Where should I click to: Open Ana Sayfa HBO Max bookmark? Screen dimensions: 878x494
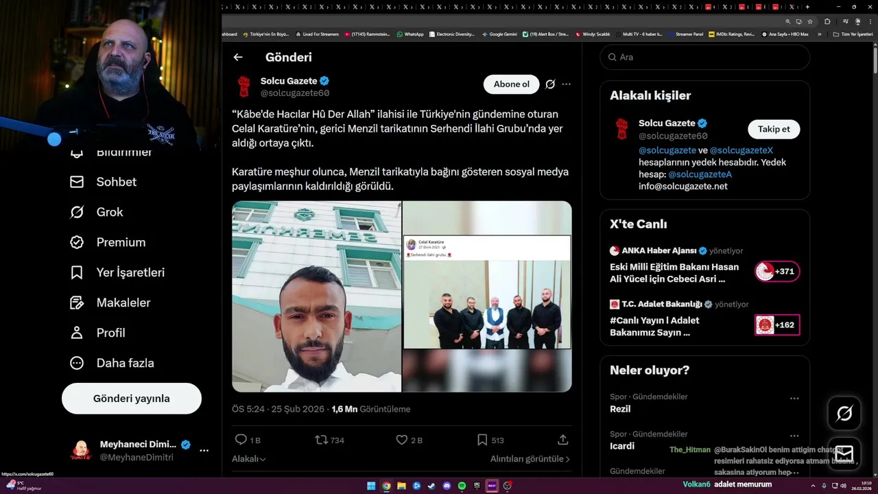(785, 34)
